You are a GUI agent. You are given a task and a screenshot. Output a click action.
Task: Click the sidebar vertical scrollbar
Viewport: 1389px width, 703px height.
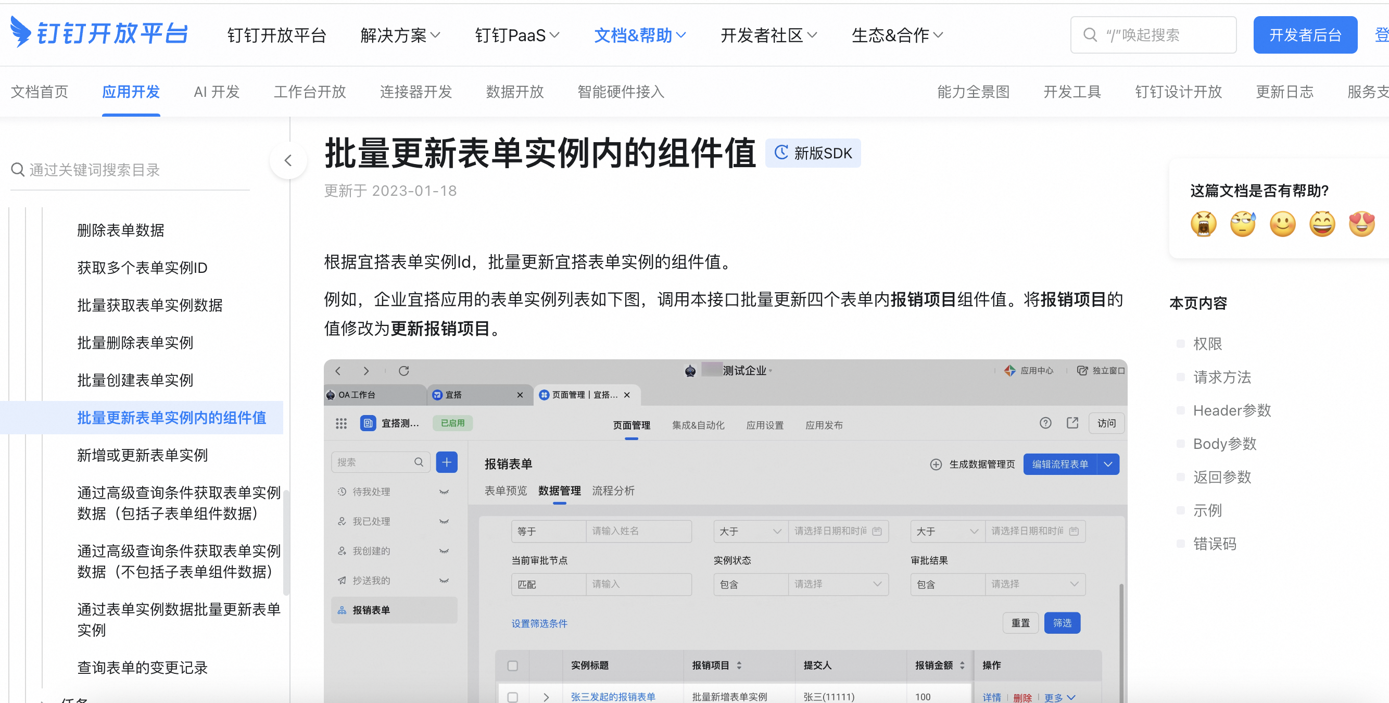(286, 542)
